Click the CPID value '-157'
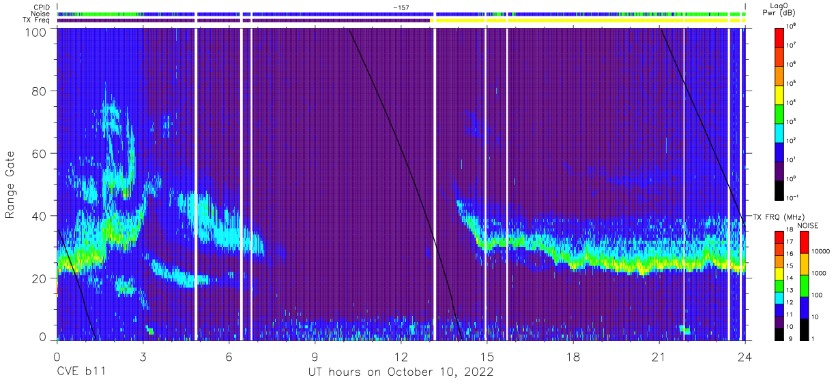 pyautogui.click(x=401, y=7)
